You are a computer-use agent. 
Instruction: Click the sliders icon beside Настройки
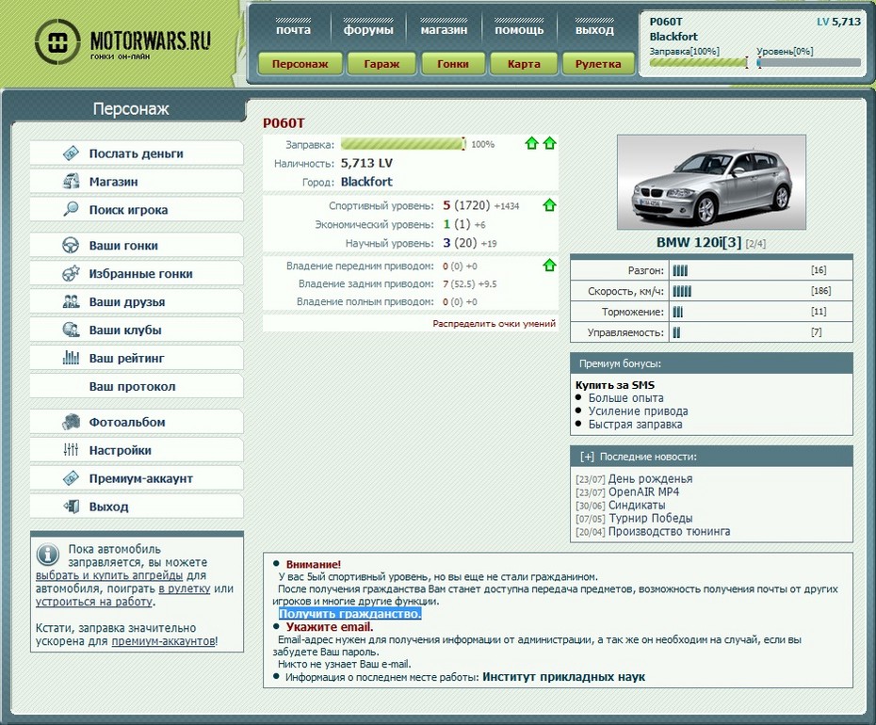[x=71, y=450]
